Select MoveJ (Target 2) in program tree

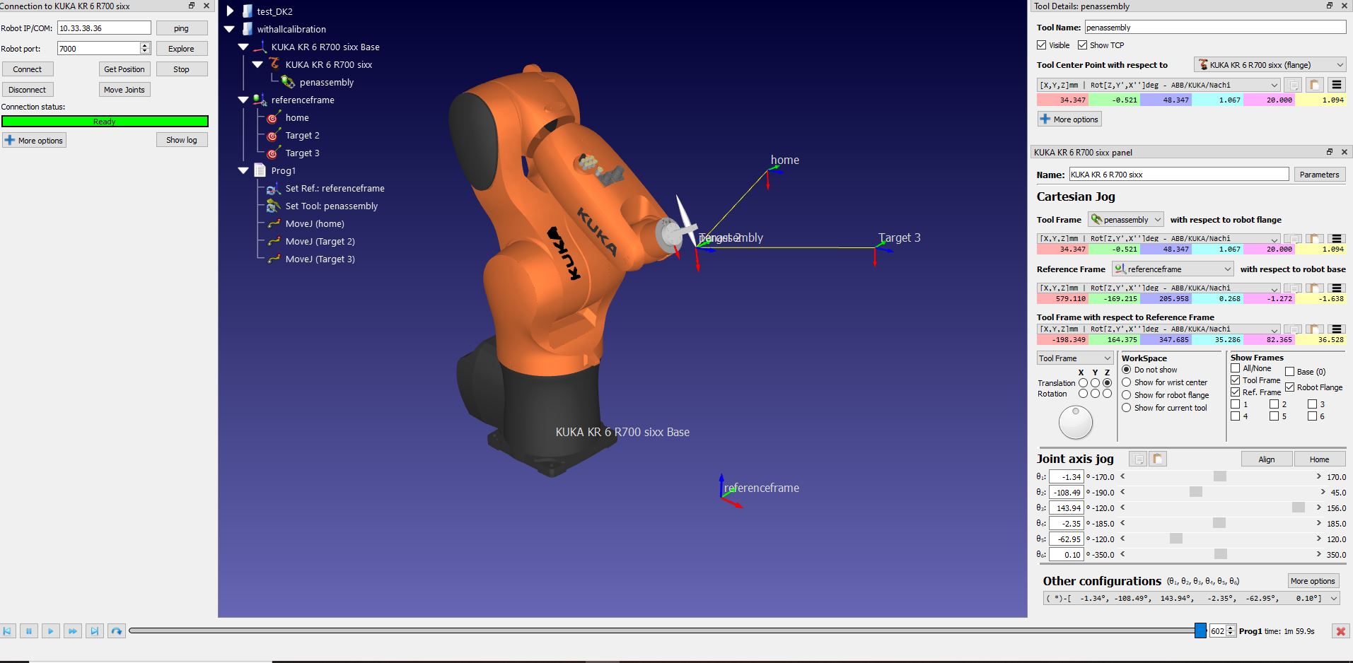click(x=320, y=242)
